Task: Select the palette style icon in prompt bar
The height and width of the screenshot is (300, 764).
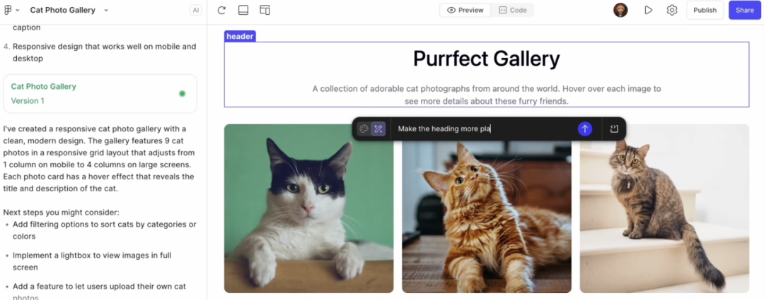Action: click(364, 129)
